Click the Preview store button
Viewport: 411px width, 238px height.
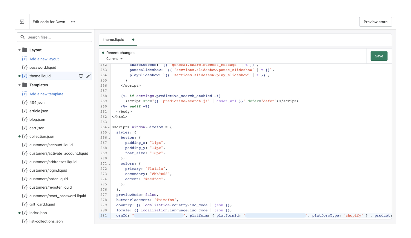click(x=375, y=22)
